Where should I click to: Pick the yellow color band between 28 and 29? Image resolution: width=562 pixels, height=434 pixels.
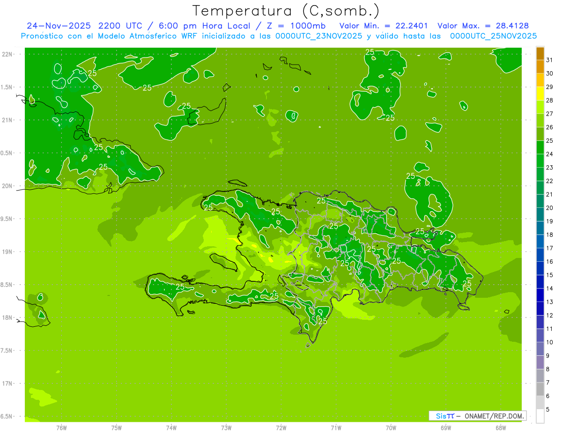click(540, 94)
